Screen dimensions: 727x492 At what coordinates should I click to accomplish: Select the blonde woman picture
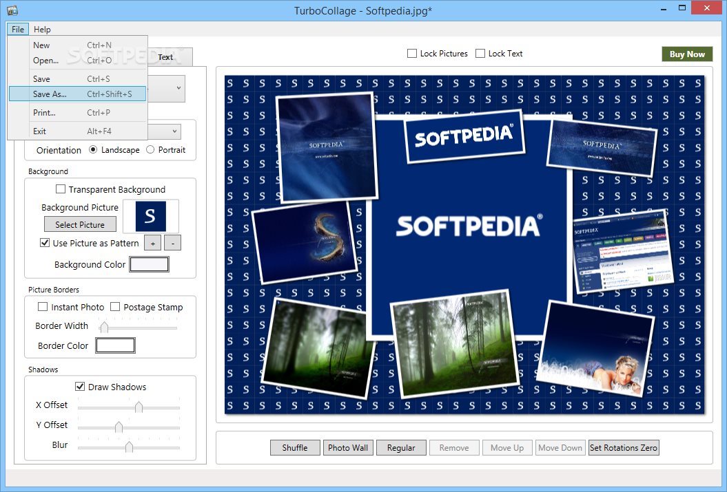[596, 349]
